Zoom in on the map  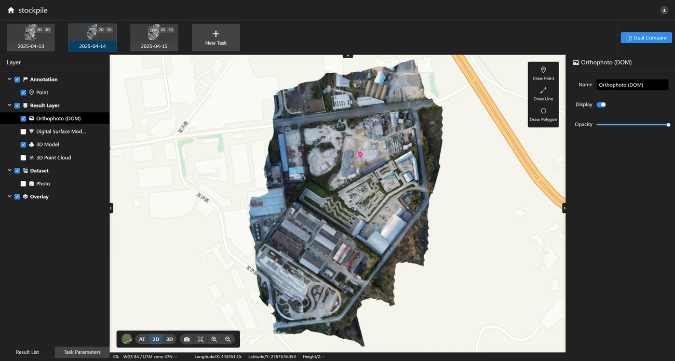coord(214,339)
